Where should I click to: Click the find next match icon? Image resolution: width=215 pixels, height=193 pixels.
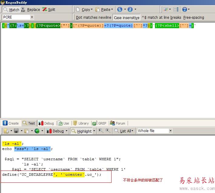[x=108, y=131]
